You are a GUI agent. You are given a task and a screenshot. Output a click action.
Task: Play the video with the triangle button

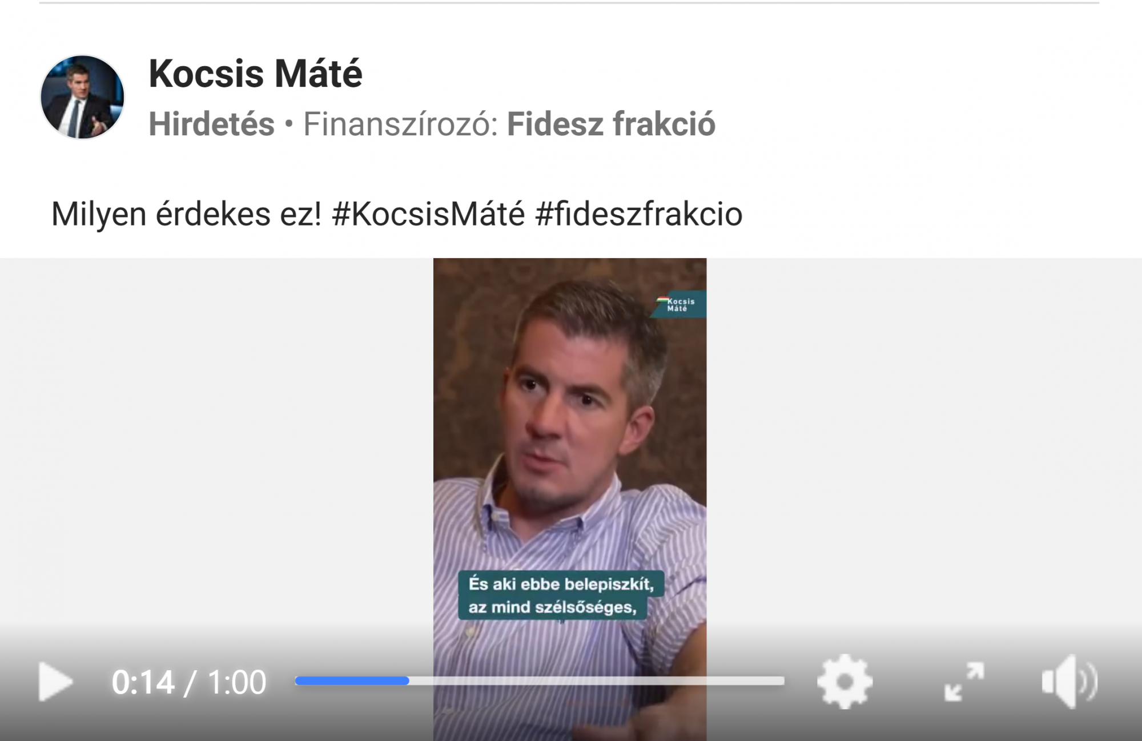click(x=55, y=682)
